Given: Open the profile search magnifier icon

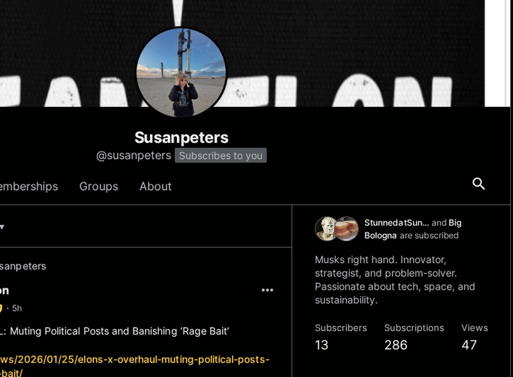Looking at the screenshot, I should tap(478, 184).
